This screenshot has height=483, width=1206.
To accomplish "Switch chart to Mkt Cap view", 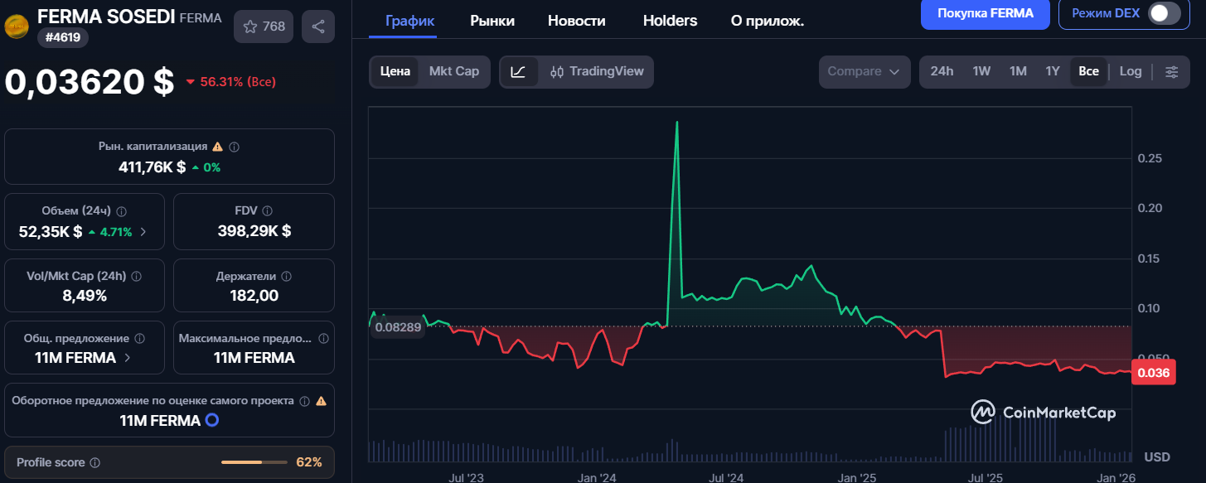I will coord(453,71).
